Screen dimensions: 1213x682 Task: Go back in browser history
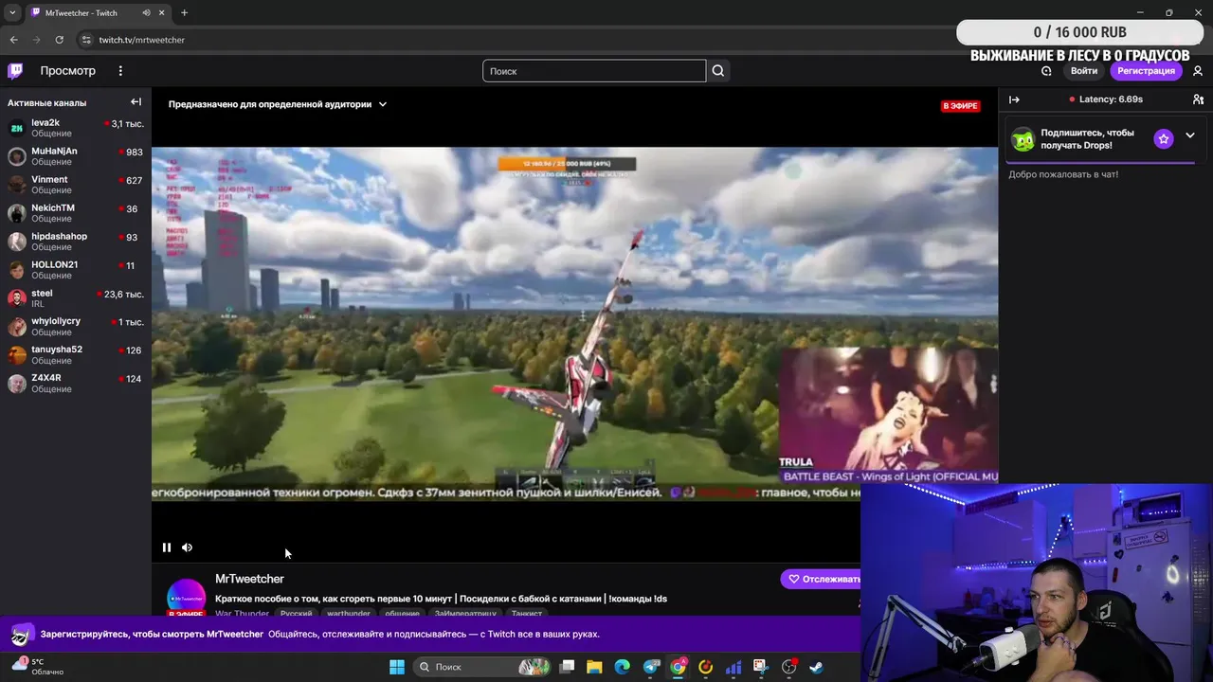(x=13, y=40)
